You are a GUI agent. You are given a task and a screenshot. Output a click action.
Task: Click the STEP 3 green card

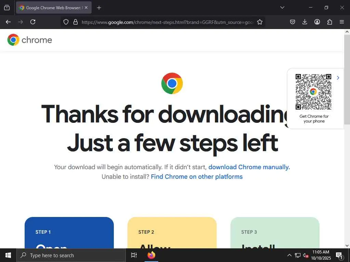coord(275,233)
